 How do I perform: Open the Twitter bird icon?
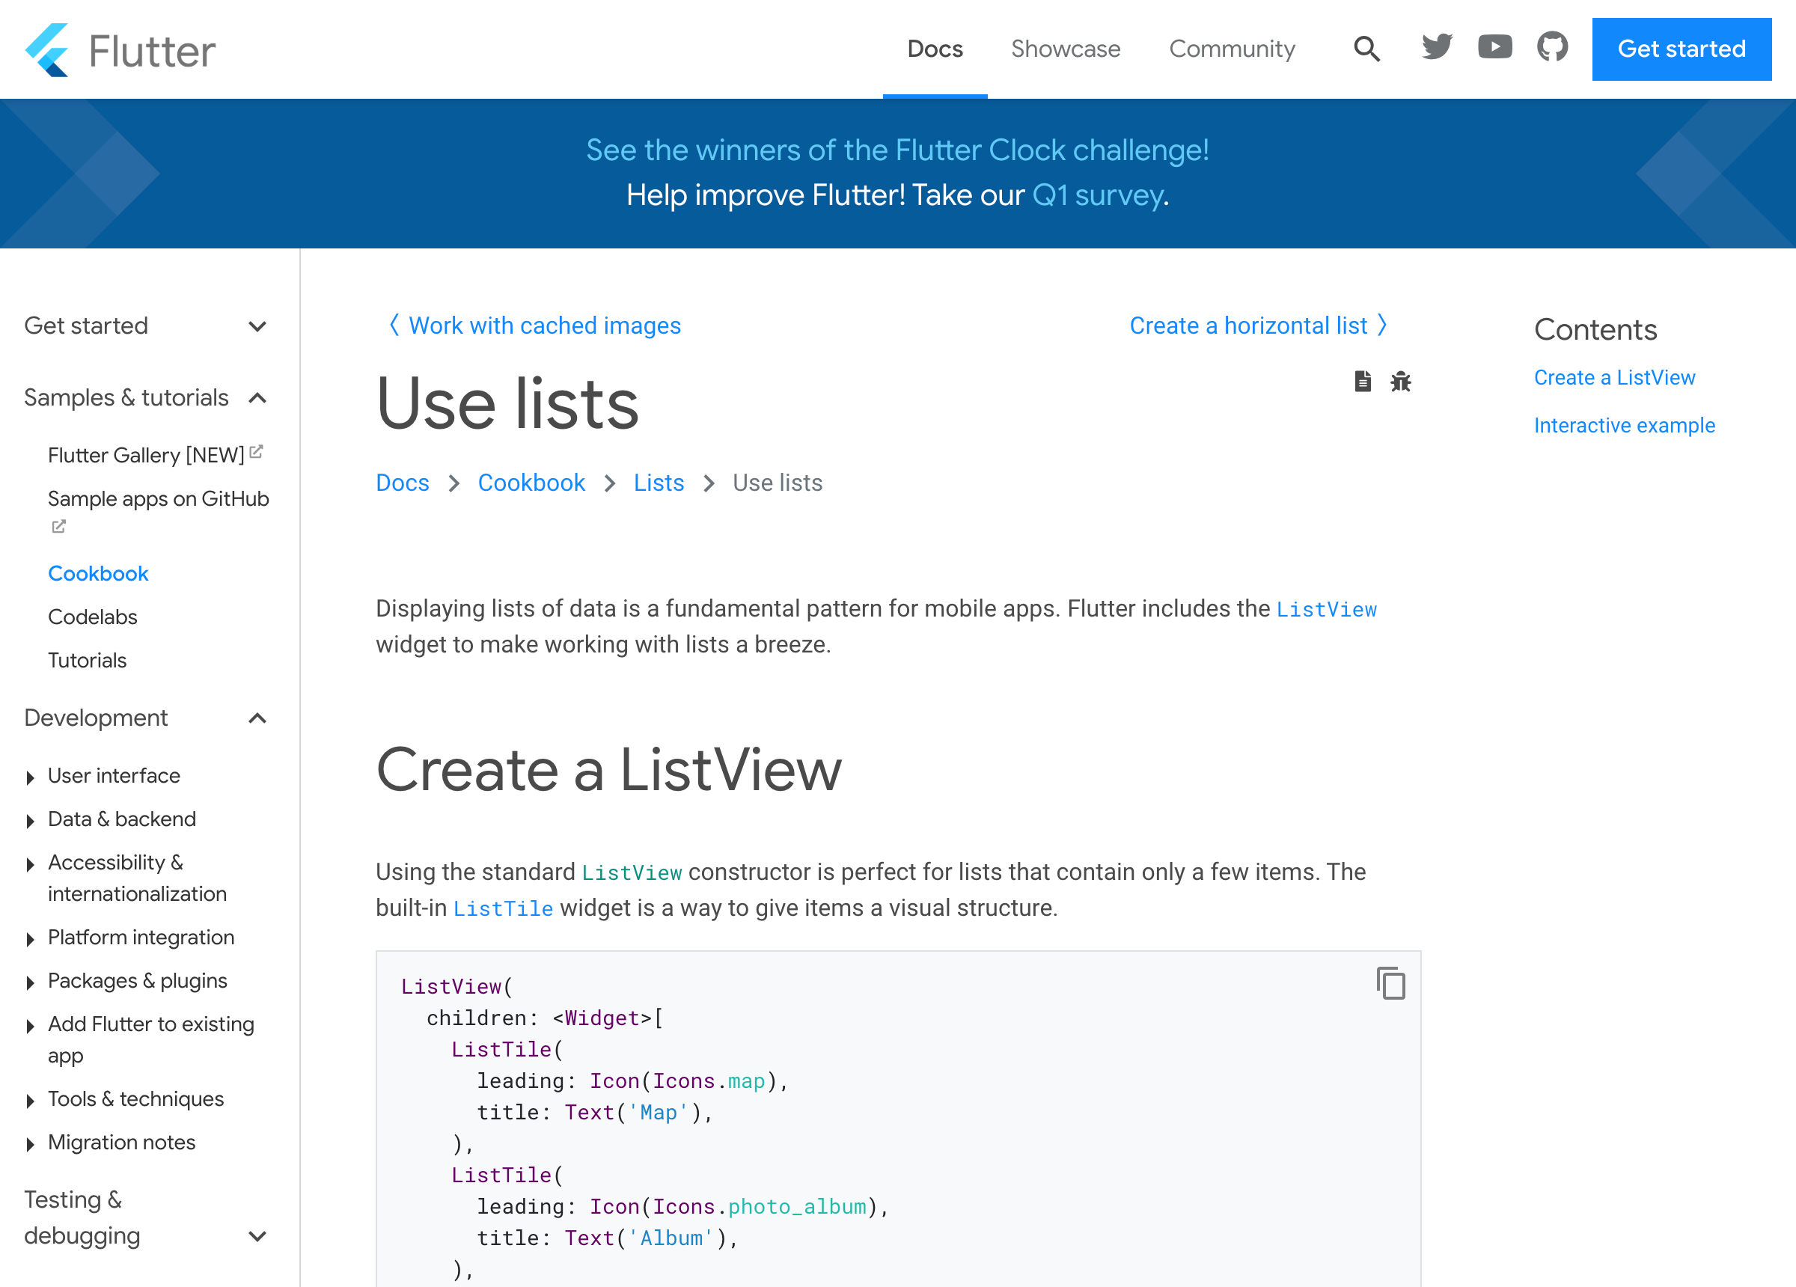(x=1437, y=48)
